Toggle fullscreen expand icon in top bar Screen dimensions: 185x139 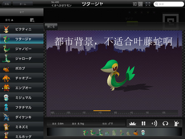point(148,4)
